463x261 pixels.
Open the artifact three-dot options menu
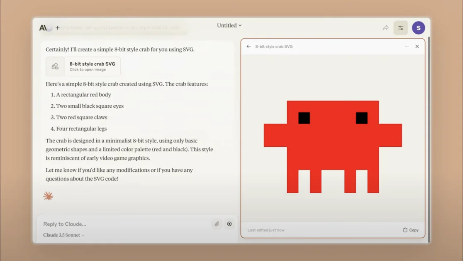coord(407,47)
